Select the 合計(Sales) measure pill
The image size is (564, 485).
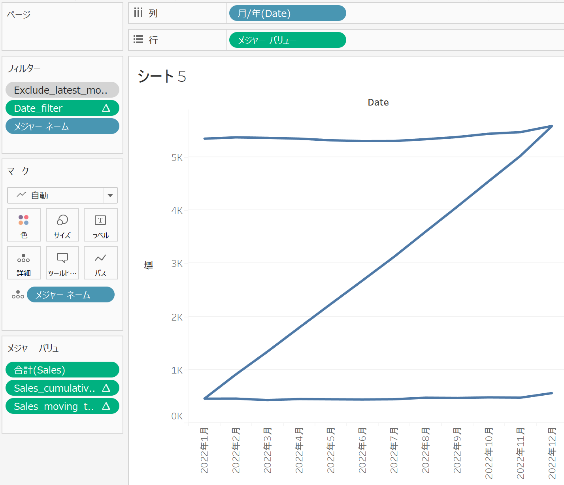(62, 370)
